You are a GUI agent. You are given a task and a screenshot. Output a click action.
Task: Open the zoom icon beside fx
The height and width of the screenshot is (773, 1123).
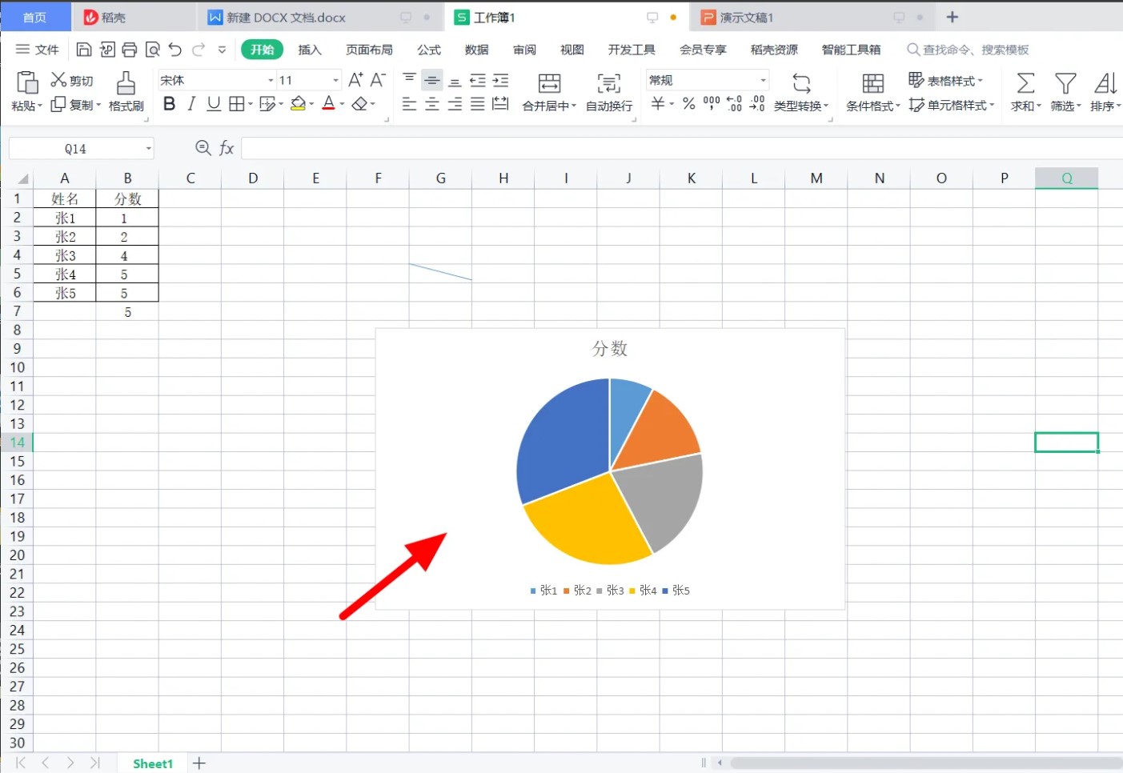click(x=203, y=148)
